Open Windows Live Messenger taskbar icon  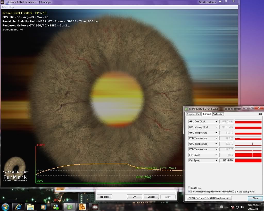click(x=56, y=207)
